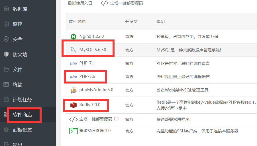Click the files folder icon
The height and width of the screenshot is (146, 257).
point(6,69)
